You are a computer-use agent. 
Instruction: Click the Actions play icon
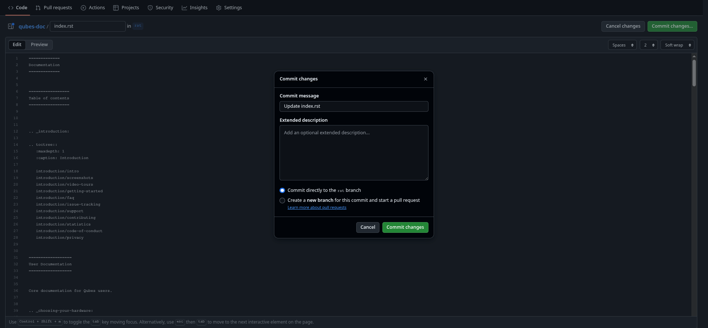coord(83,8)
